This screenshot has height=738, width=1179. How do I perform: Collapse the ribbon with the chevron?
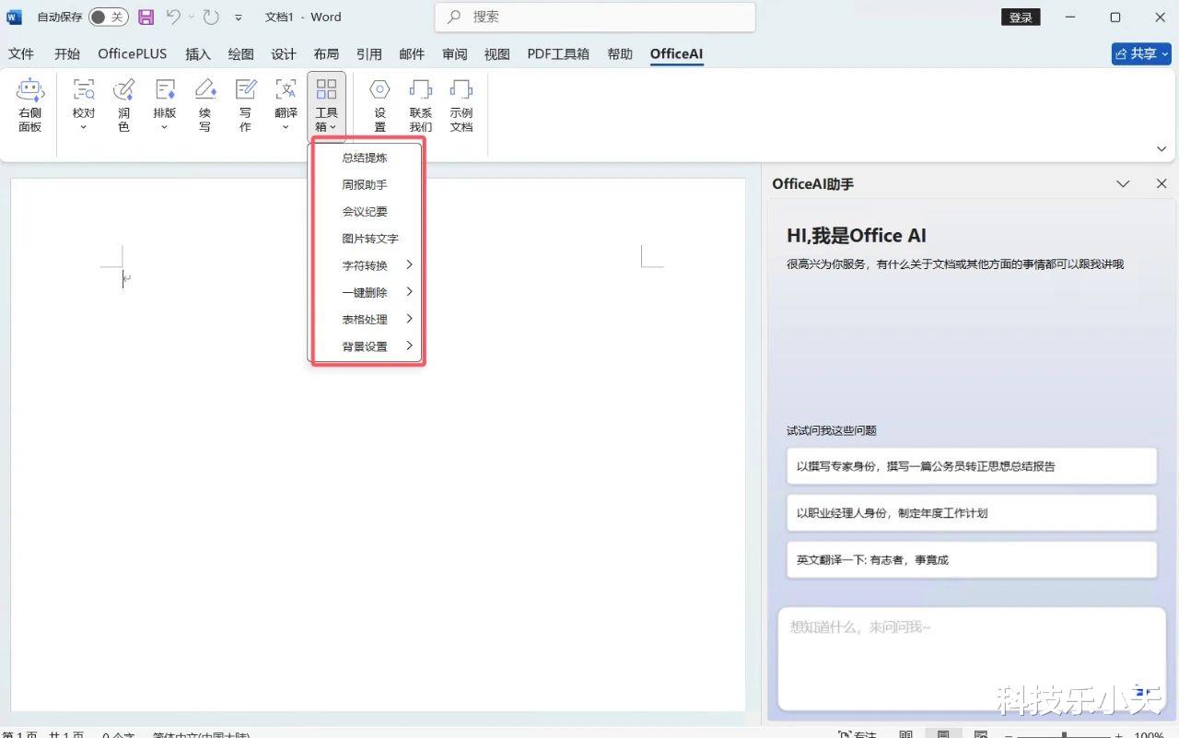(1161, 148)
